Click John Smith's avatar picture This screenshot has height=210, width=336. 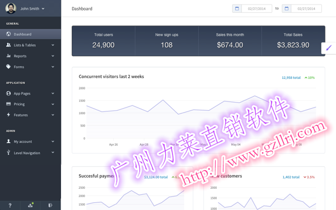tap(11, 8)
